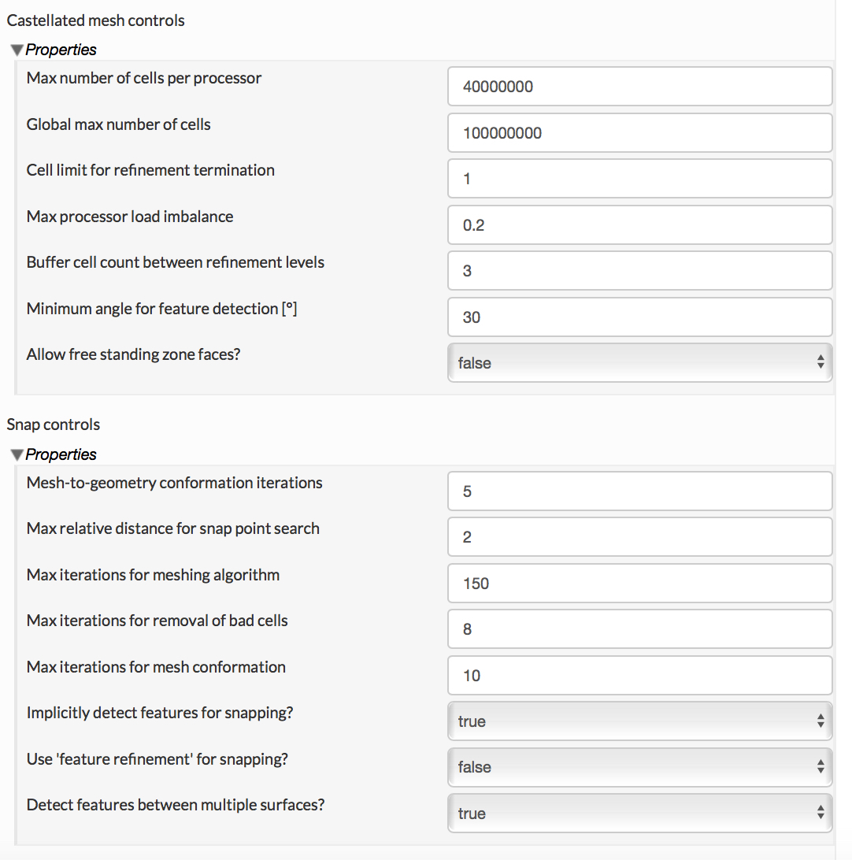
Task: Click the Snap controls section heading
Action: click(x=54, y=424)
